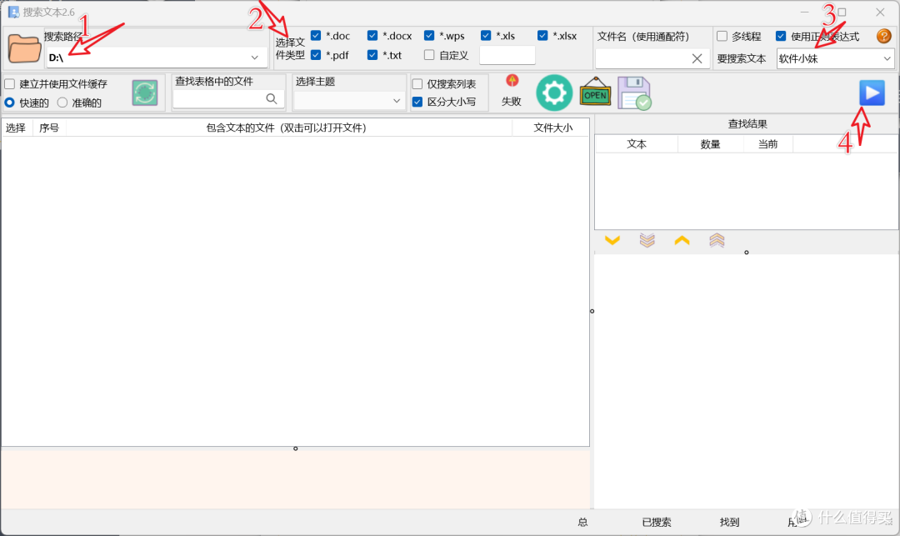Close the 搜索文本2.6 window

(x=880, y=12)
